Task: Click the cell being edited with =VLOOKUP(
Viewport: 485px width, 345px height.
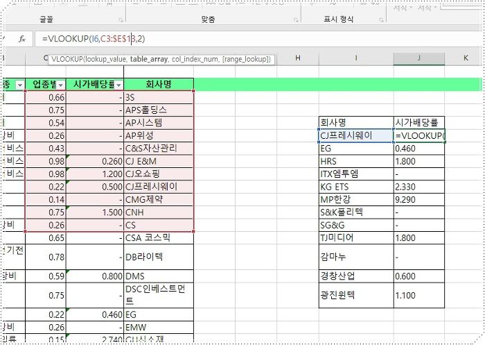Action: pyautogui.click(x=418, y=135)
